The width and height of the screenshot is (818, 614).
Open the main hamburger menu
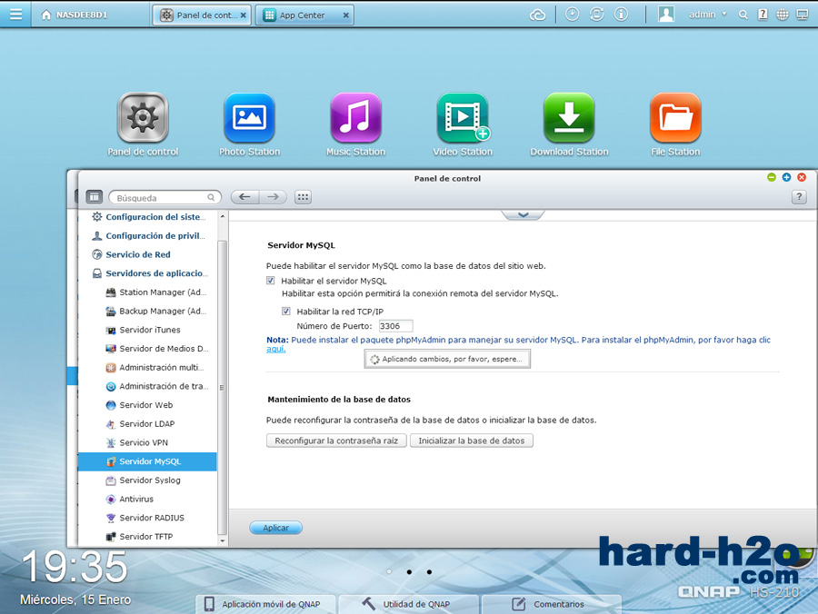15,14
